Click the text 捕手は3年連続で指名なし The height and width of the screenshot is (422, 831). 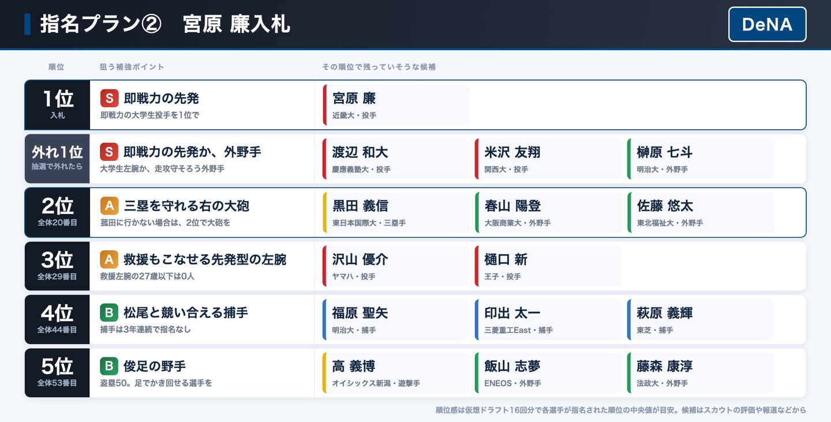click(145, 330)
